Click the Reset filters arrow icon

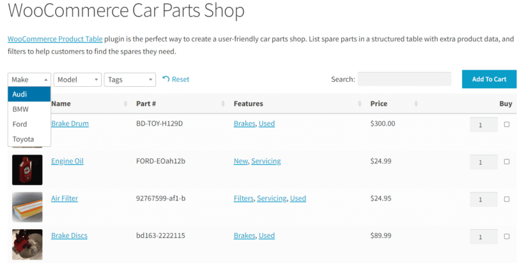[166, 79]
